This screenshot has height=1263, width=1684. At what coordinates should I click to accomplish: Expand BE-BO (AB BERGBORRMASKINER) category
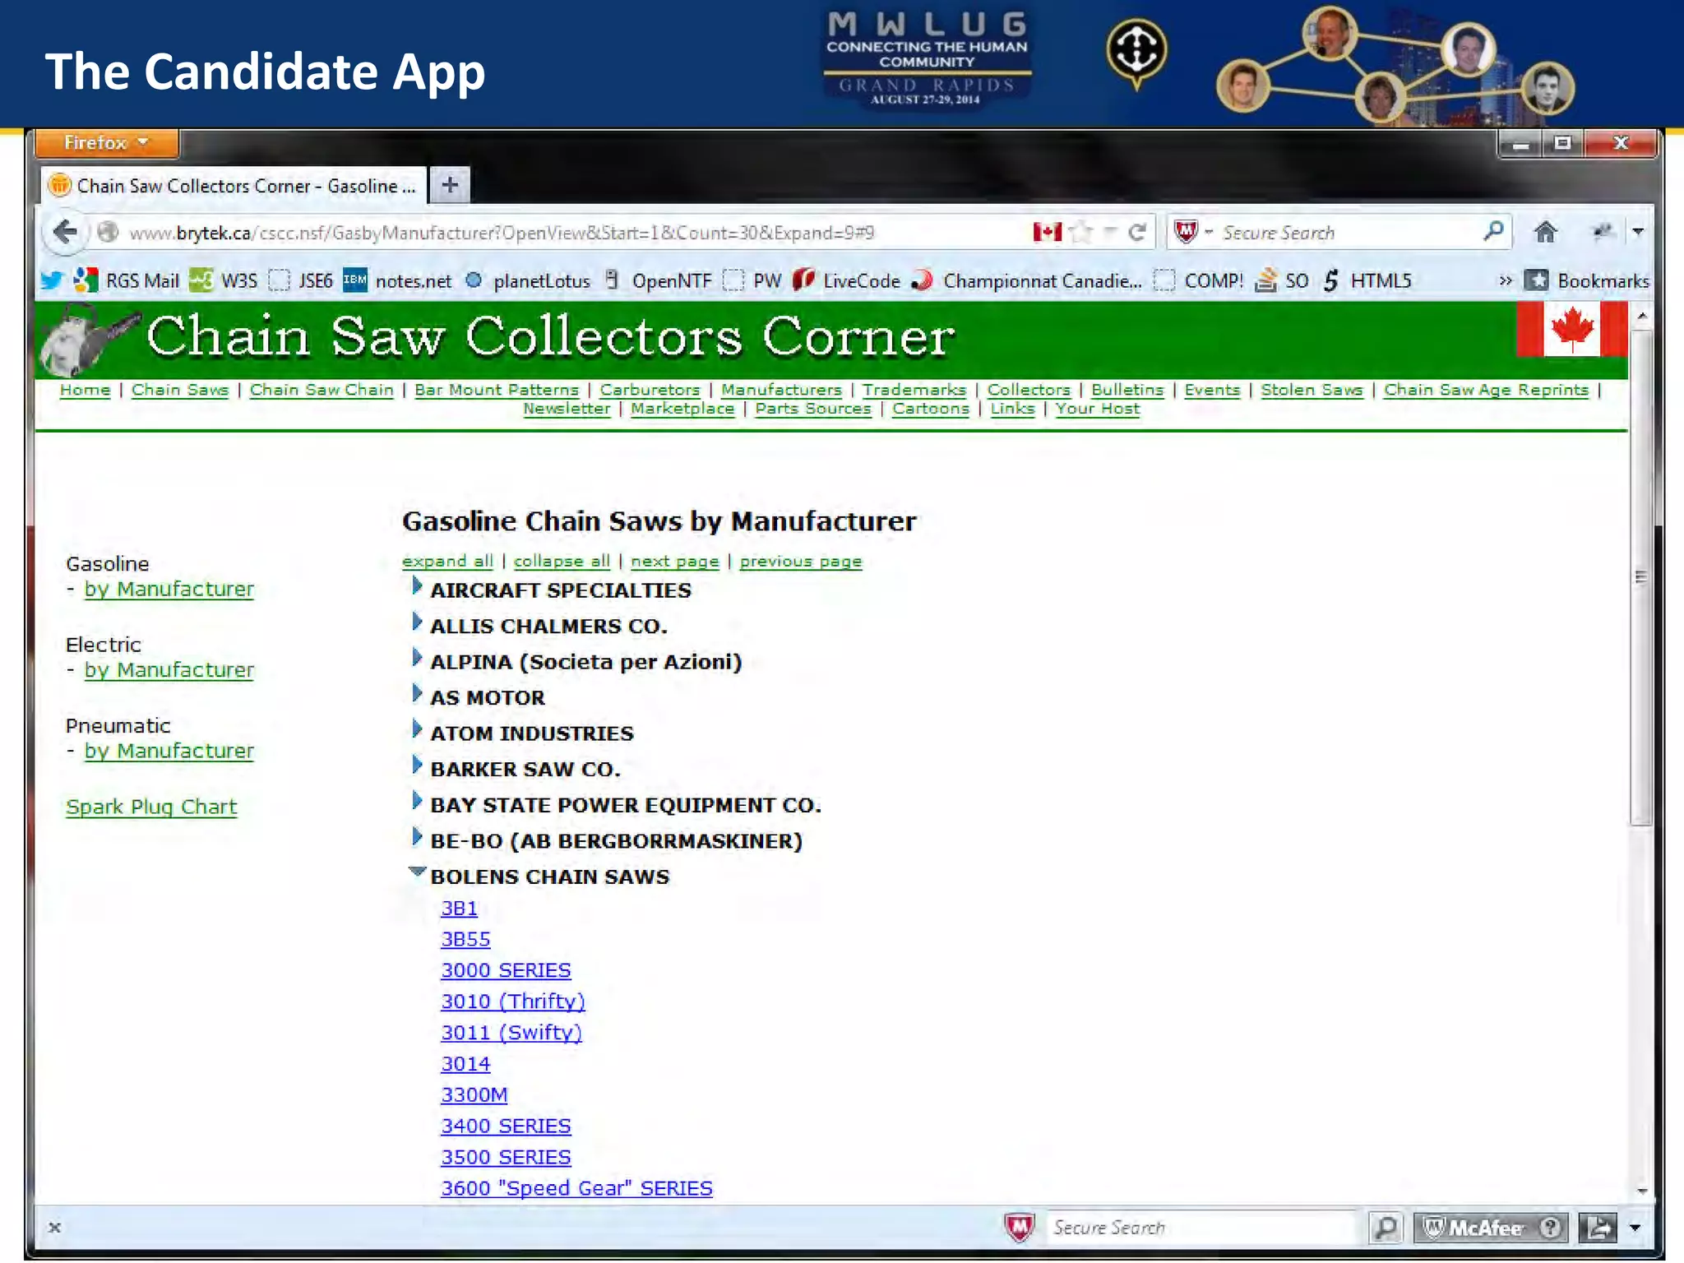click(417, 837)
